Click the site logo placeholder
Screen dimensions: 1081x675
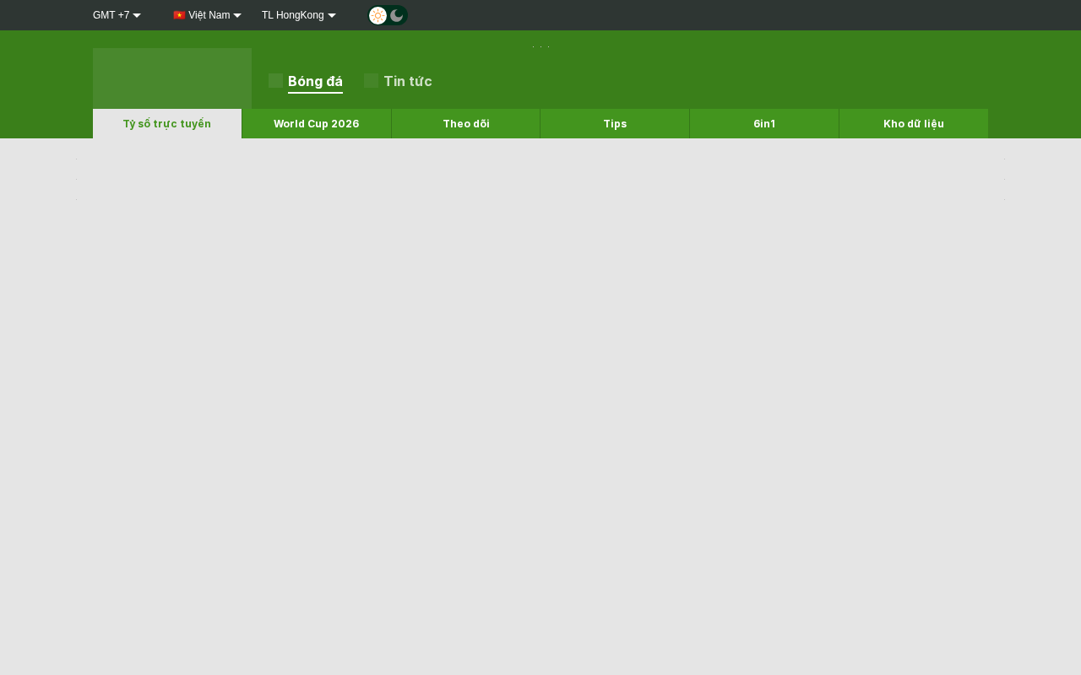click(172, 78)
